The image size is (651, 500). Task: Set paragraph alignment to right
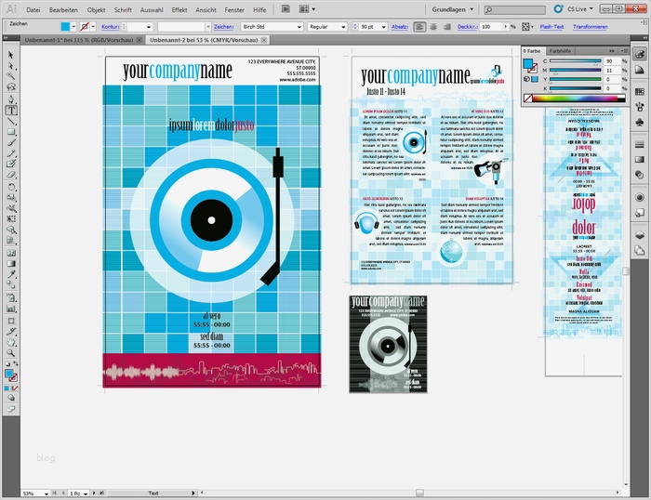pos(447,27)
